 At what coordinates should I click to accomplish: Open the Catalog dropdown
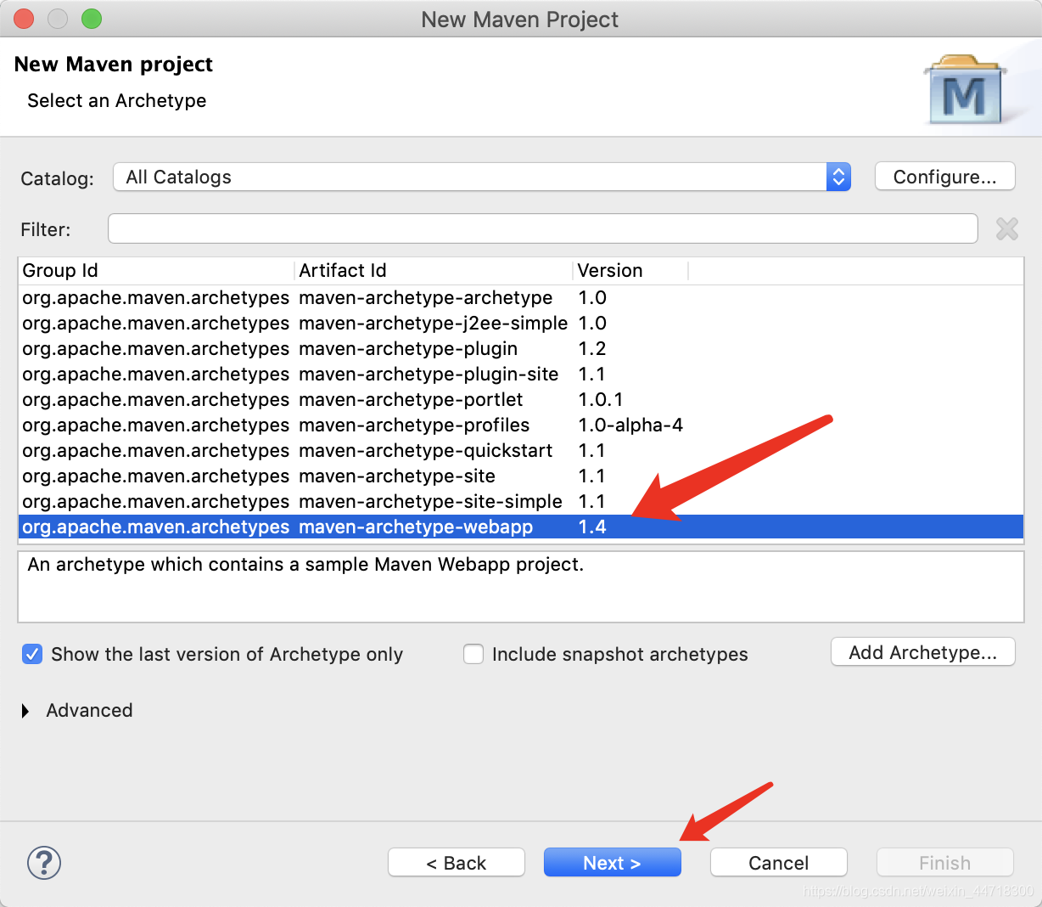(482, 177)
